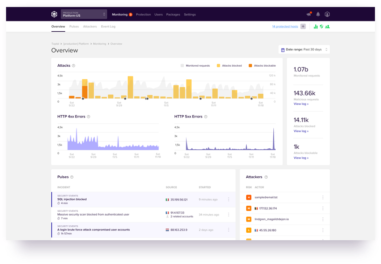Click View log under Malicious requests
This screenshot has width=381, height=264.
301,104
